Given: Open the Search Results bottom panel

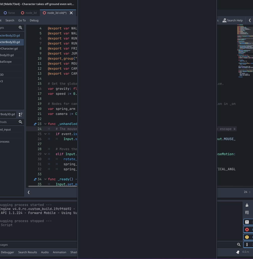Looking at the screenshot, I should [28, 252].
